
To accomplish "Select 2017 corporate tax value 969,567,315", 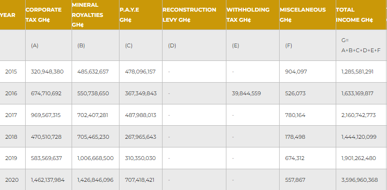I will pyautogui.click(x=45, y=115).
